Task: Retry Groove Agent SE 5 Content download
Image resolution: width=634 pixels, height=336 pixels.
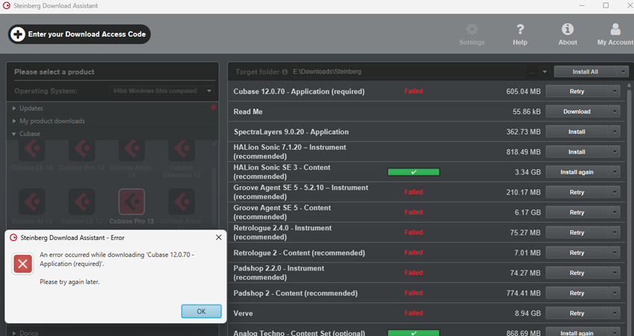Action: 577,212
